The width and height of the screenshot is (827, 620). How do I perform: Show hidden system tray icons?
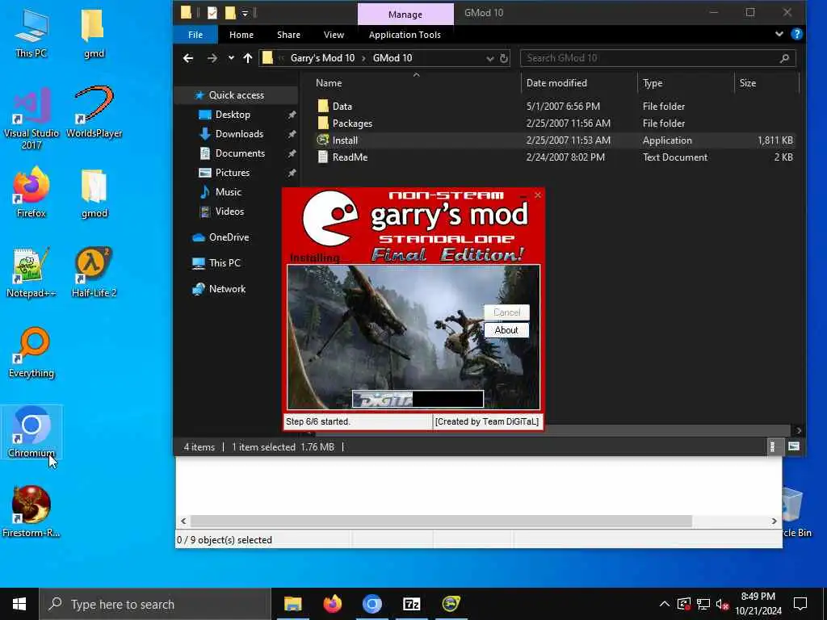point(665,604)
